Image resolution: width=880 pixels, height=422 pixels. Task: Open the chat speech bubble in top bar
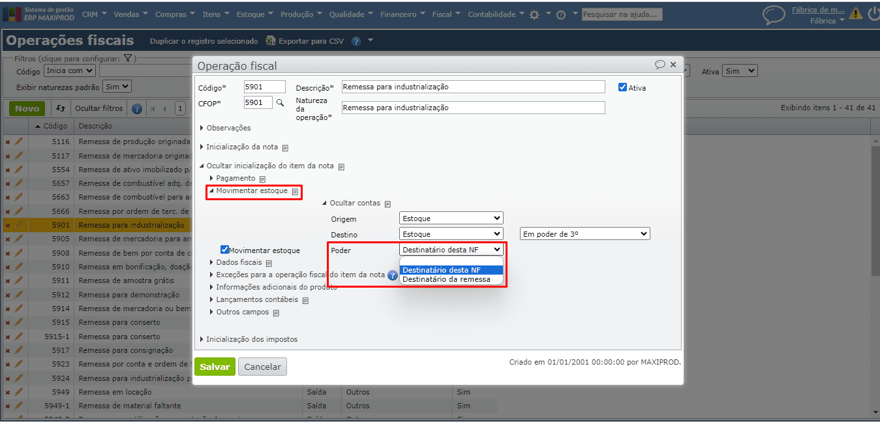(774, 15)
